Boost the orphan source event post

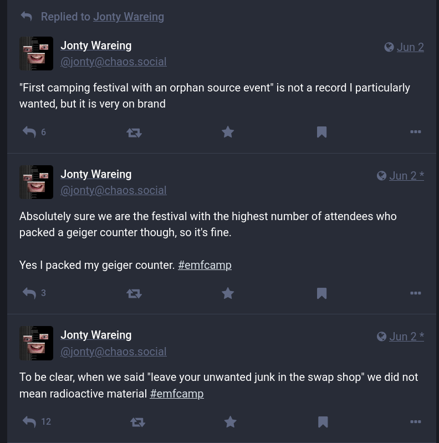click(134, 133)
